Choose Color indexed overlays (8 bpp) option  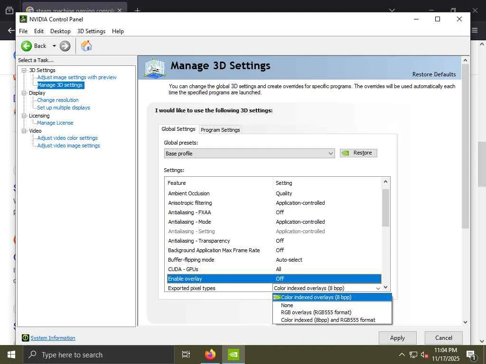(x=332, y=297)
